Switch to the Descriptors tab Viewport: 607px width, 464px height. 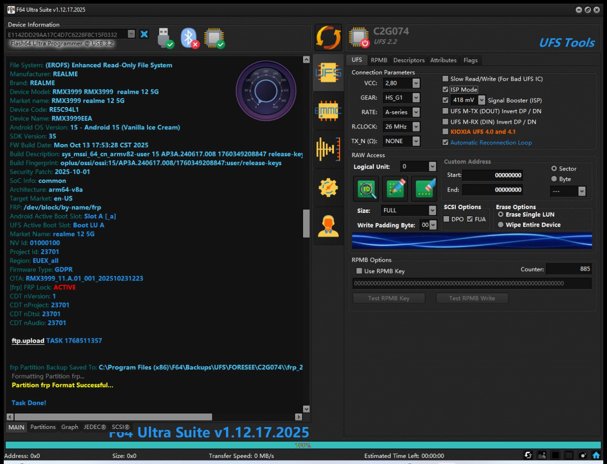click(409, 60)
